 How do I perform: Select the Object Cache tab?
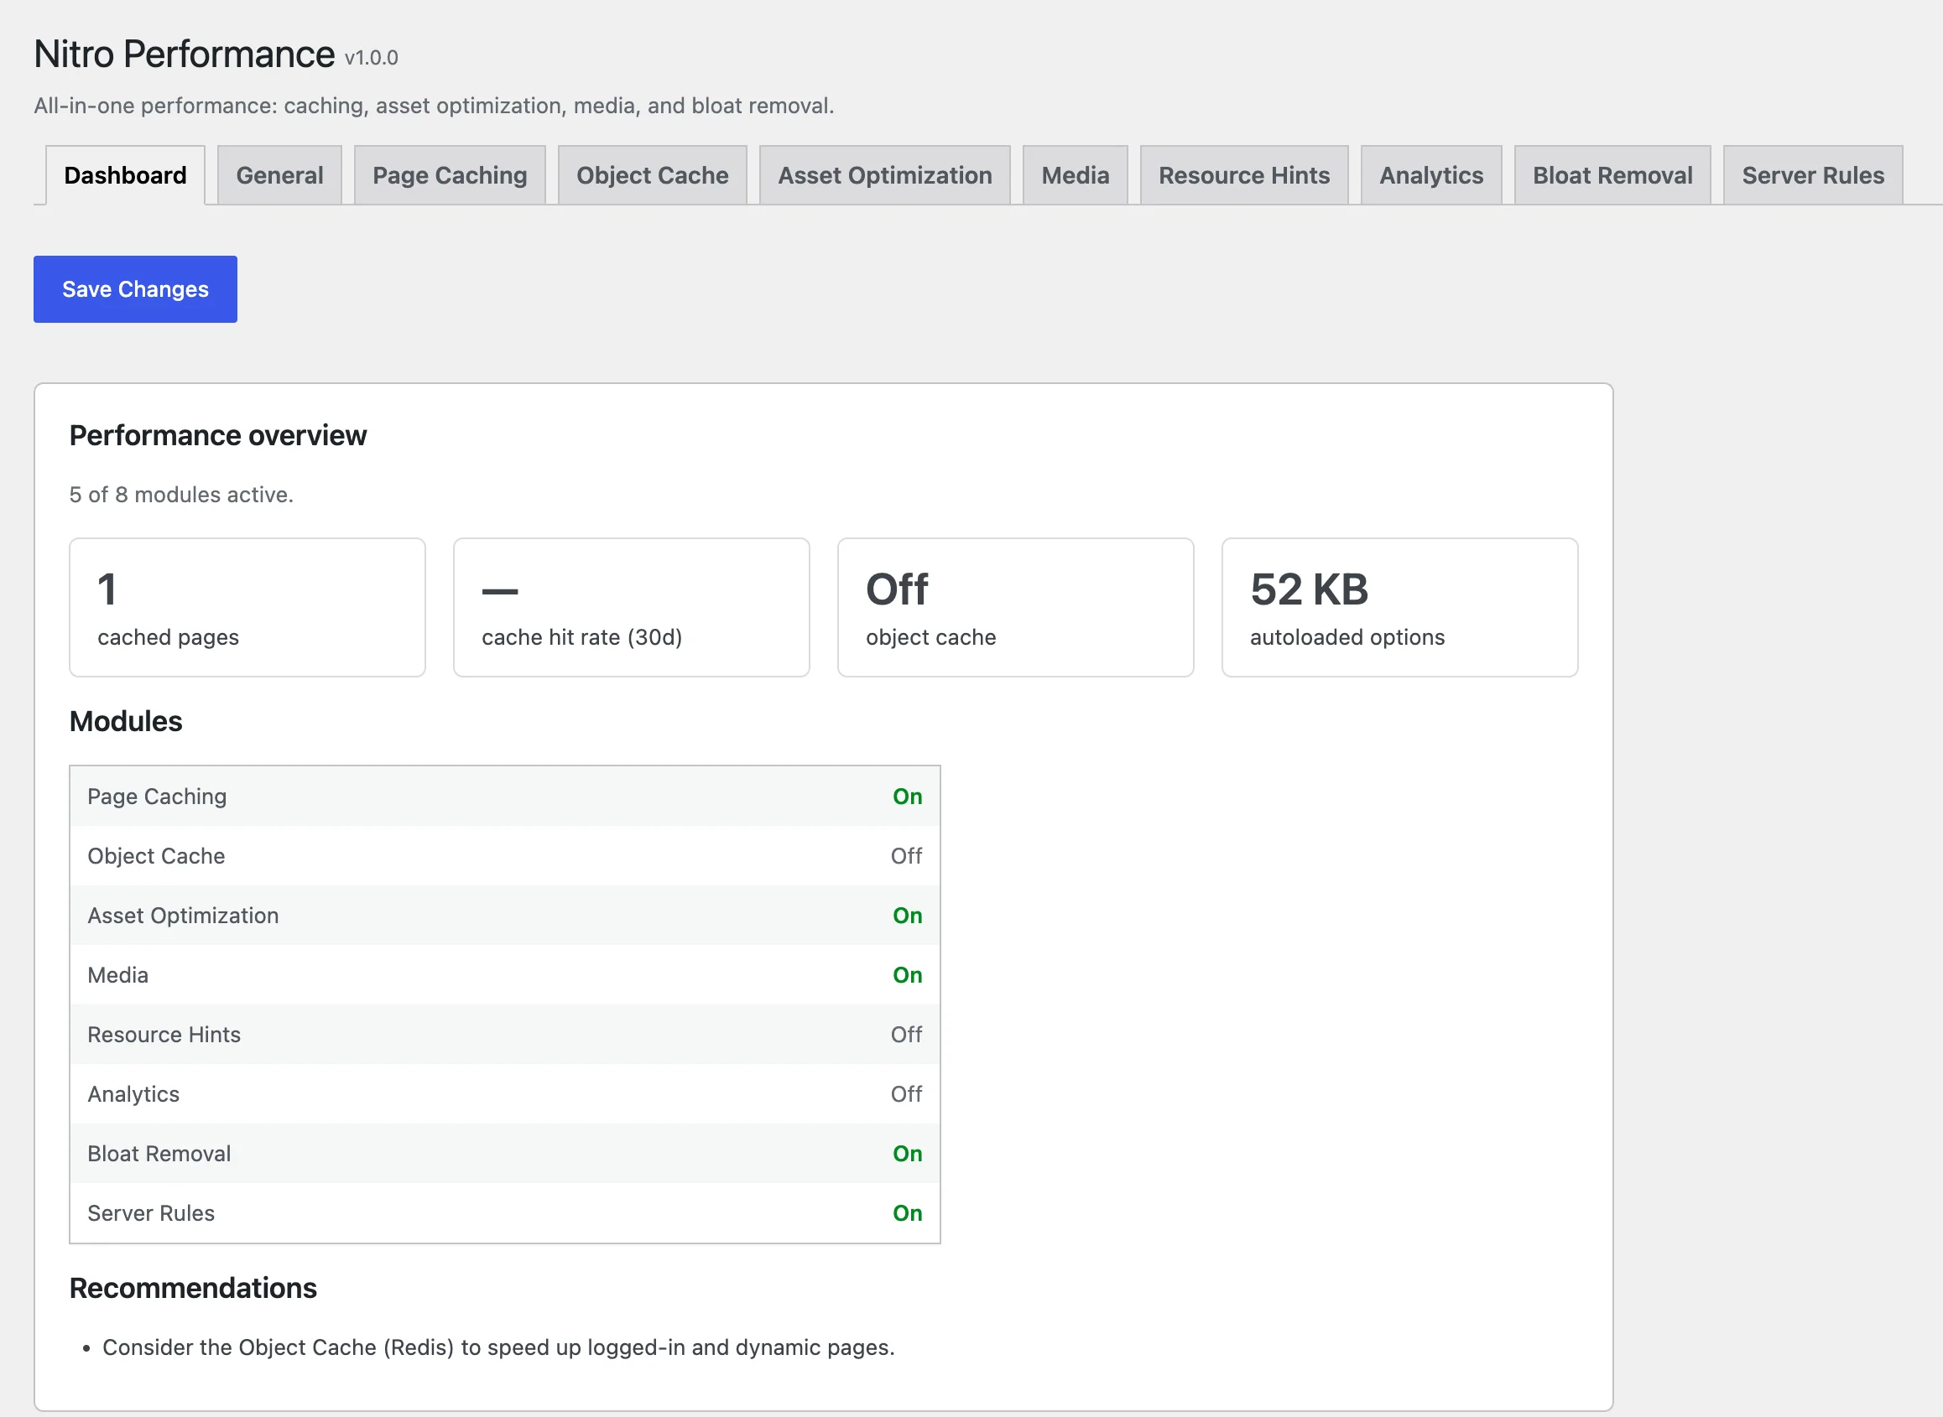652,175
